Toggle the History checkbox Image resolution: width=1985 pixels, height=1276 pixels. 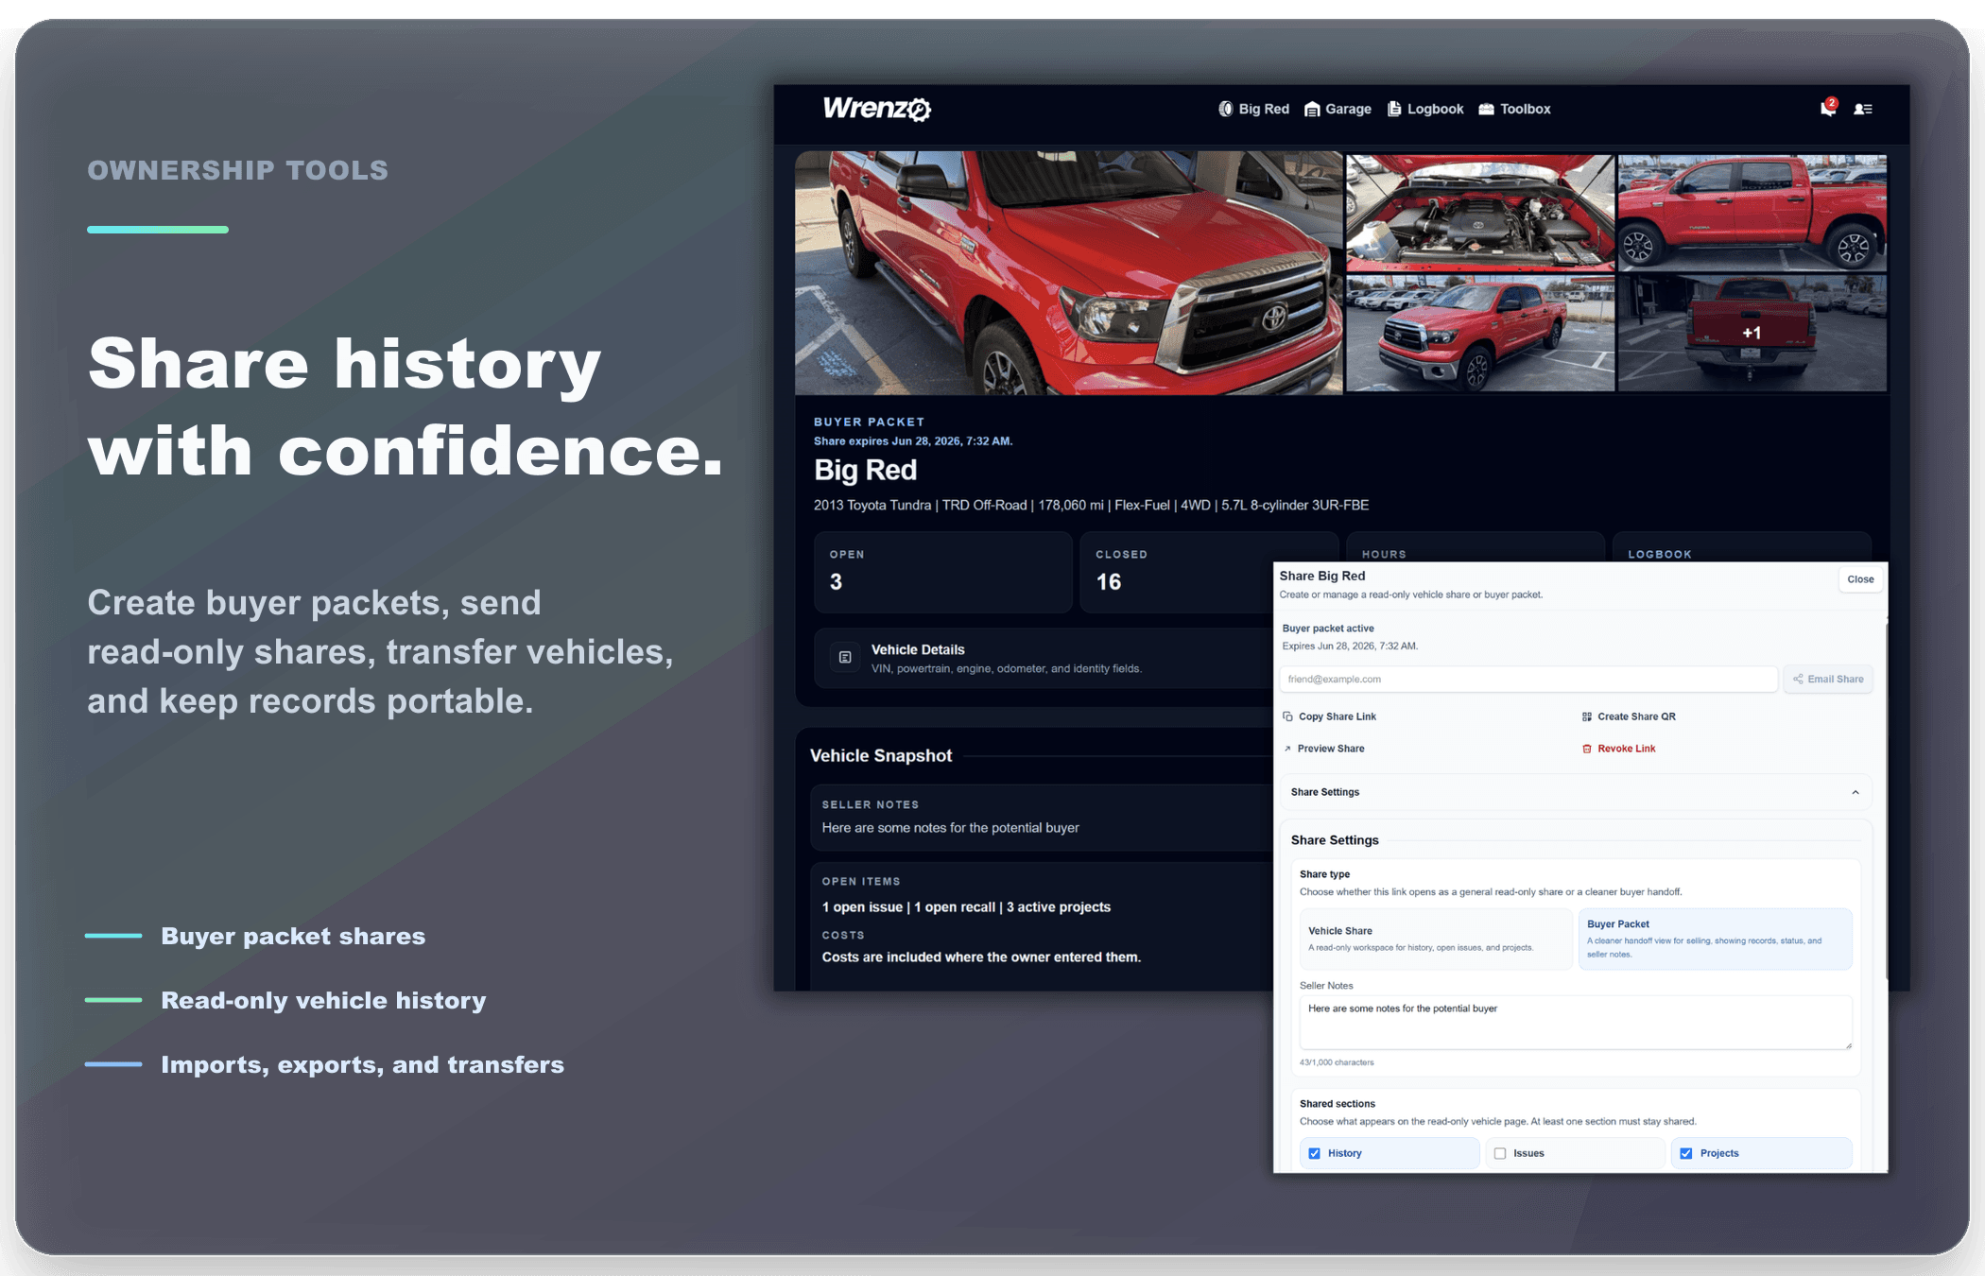pos(1314,1153)
